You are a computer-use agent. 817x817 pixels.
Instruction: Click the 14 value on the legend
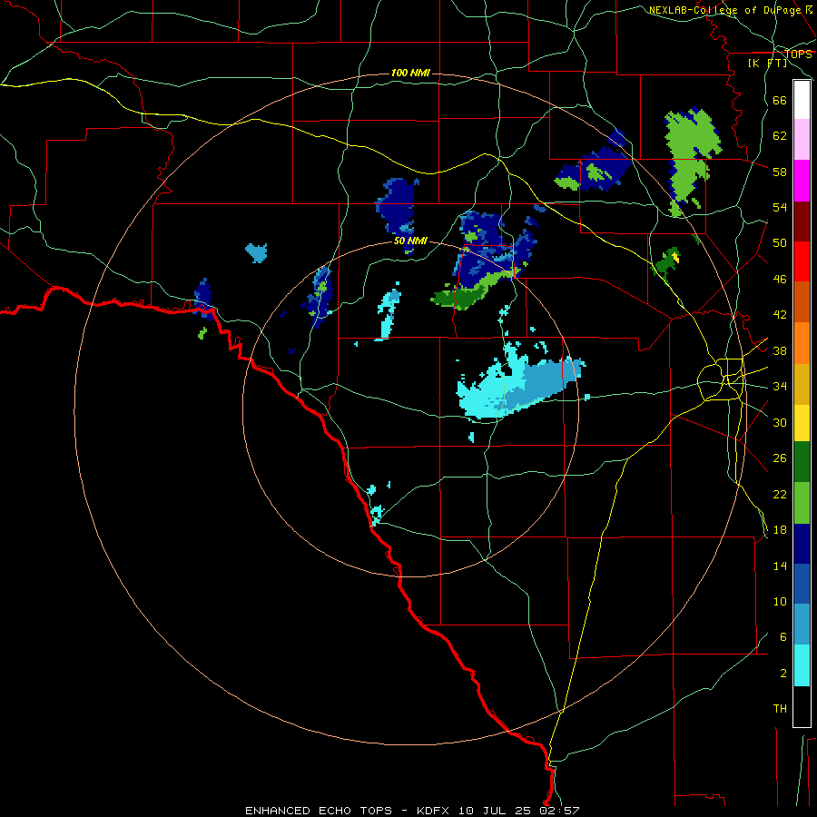[x=780, y=566]
